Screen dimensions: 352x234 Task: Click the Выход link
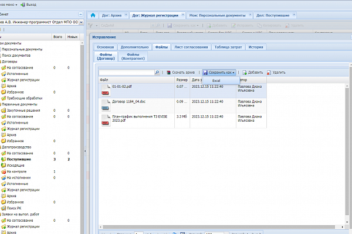31,5
